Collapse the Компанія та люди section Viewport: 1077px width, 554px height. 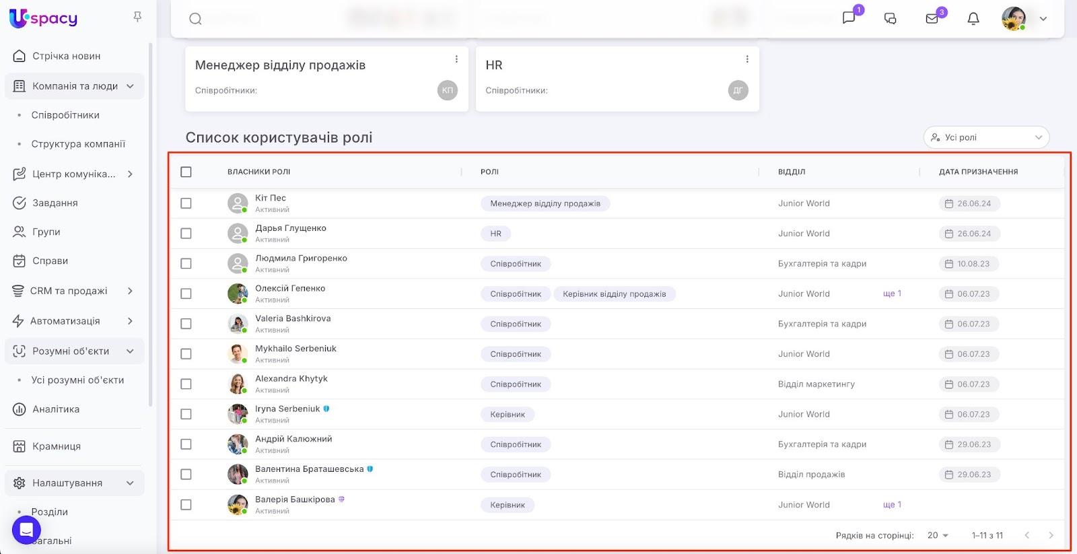tap(130, 86)
